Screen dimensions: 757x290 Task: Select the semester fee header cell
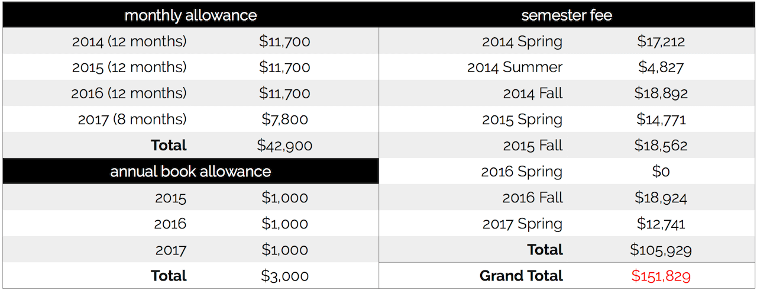click(567, 15)
